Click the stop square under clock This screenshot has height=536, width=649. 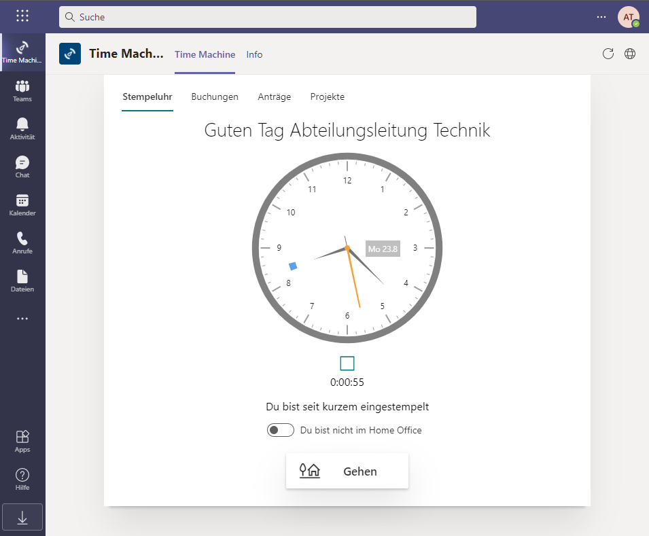point(347,363)
